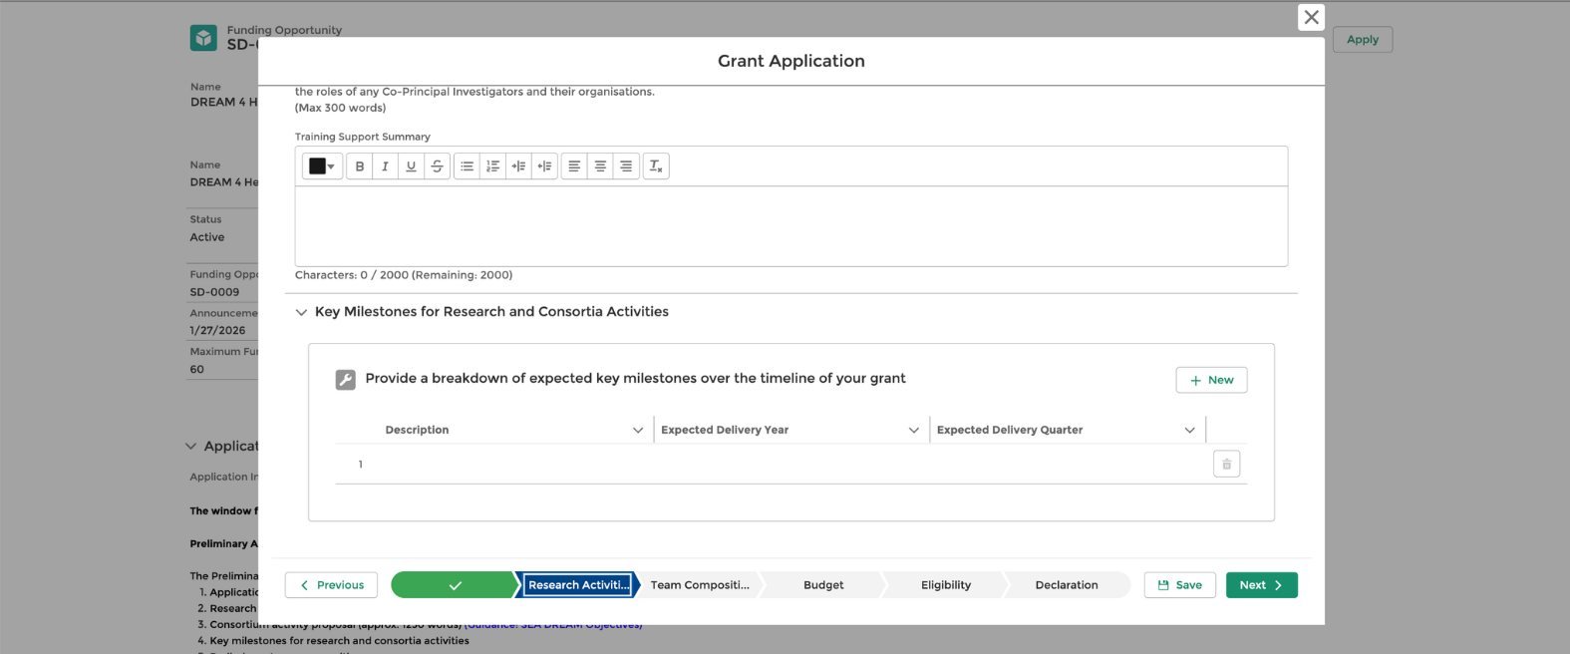
Task: Align text left
Action: pyautogui.click(x=574, y=166)
